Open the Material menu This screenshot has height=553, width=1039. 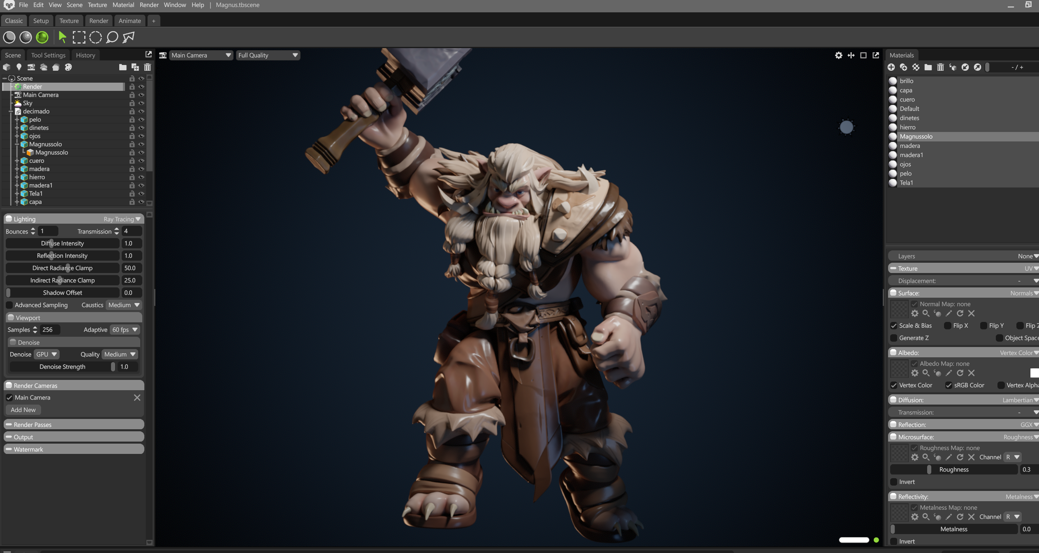click(123, 5)
